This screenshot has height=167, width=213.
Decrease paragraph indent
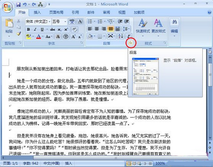(x=120, y=22)
